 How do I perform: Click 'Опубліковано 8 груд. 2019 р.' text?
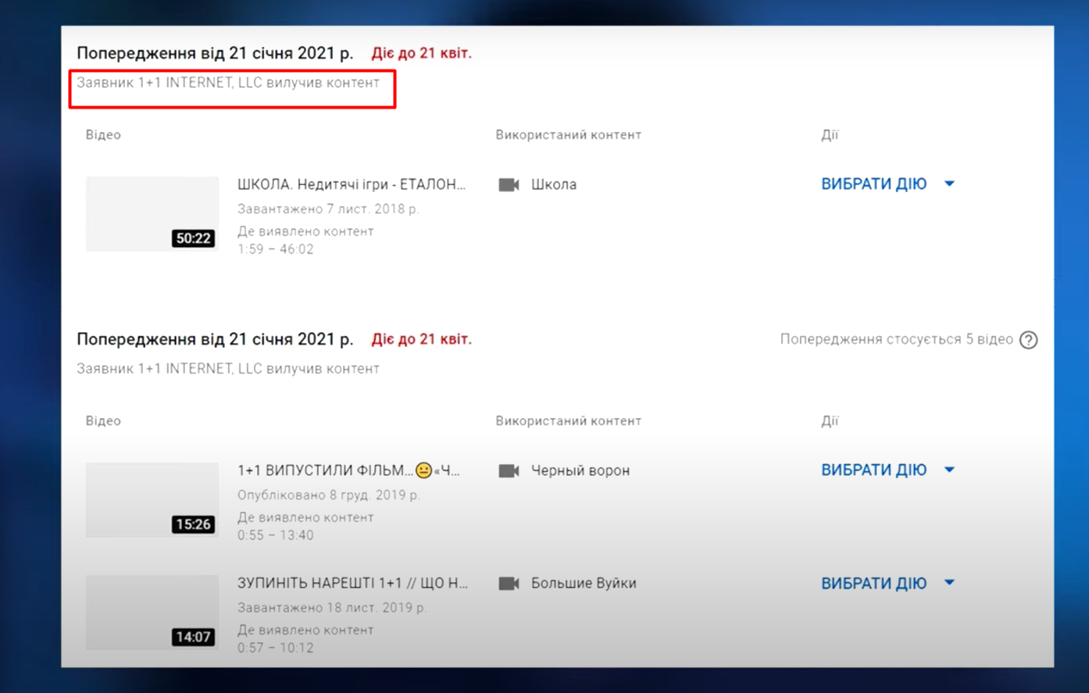pos(329,495)
